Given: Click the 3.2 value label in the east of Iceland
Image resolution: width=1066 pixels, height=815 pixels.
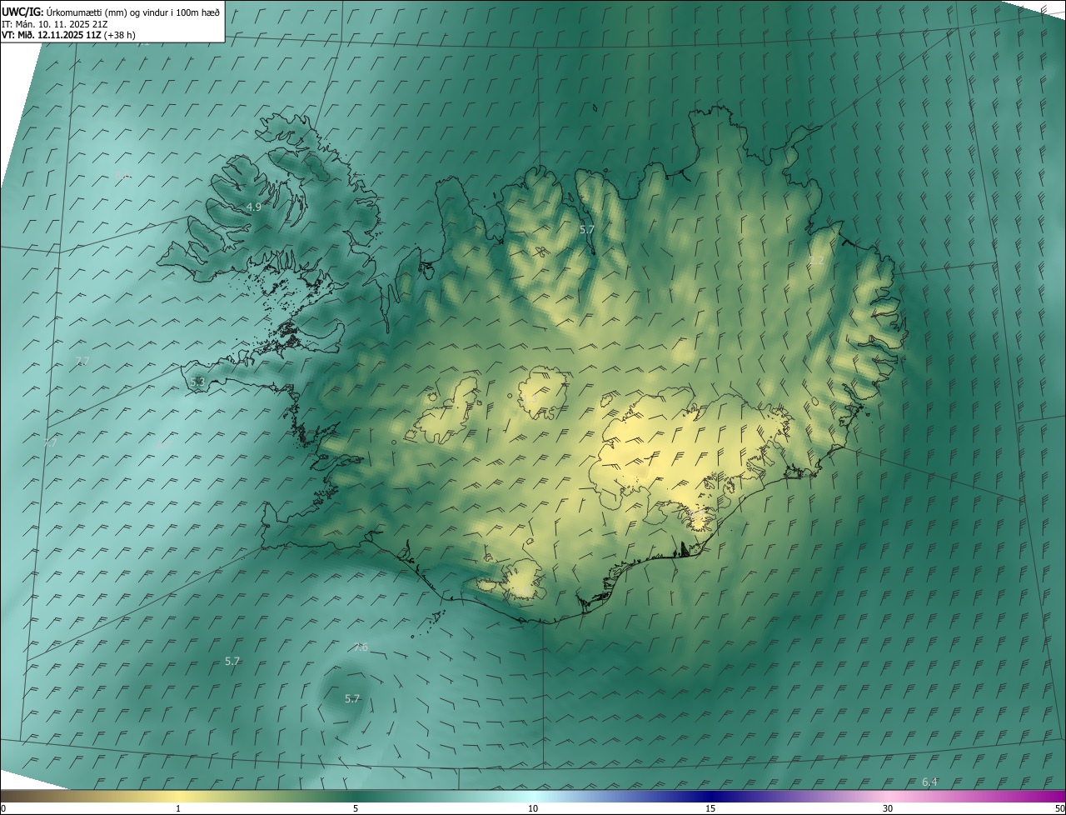Looking at the screenshot, I should point(816,261).
